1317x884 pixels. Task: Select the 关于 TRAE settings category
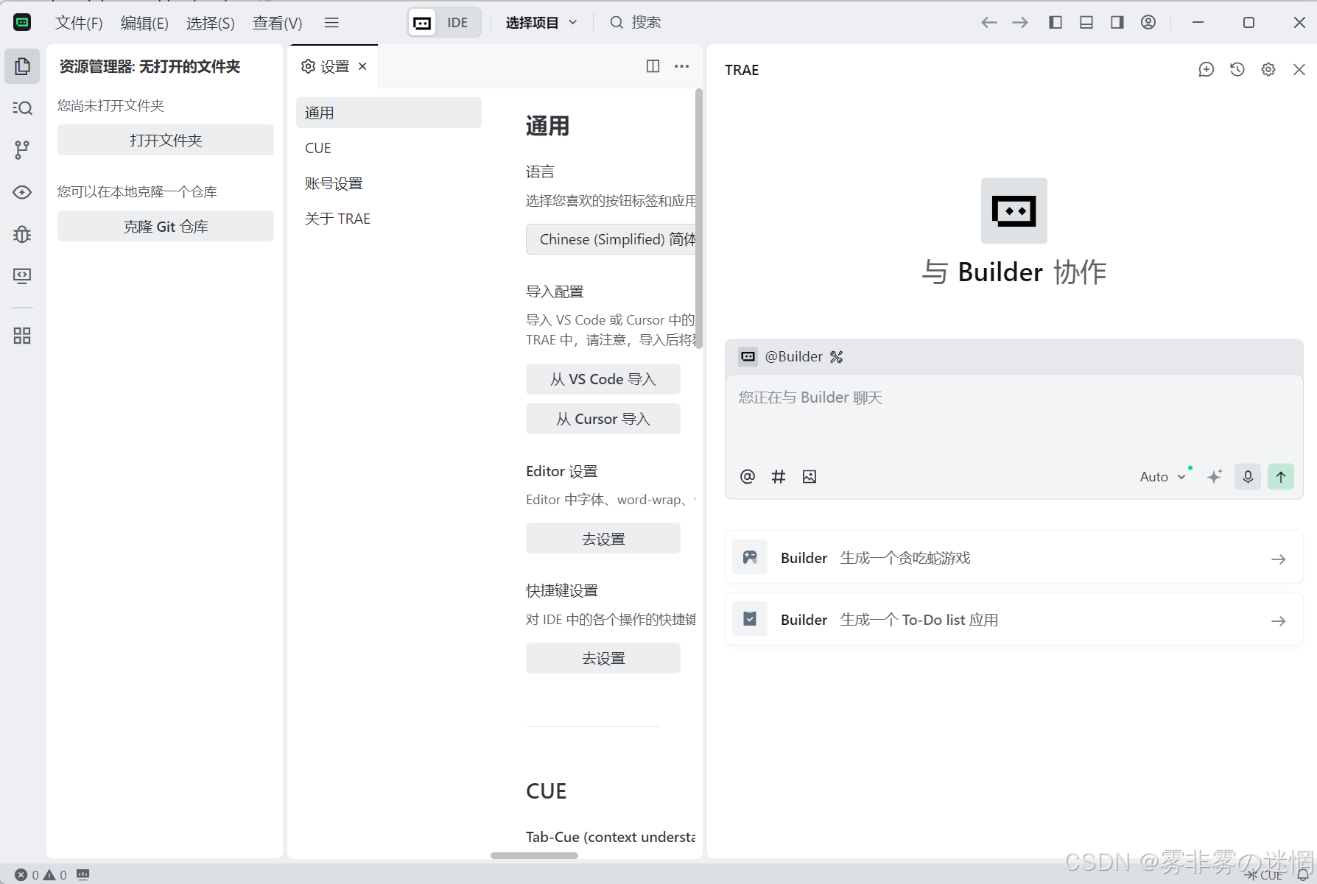click(x=389, y=219)
